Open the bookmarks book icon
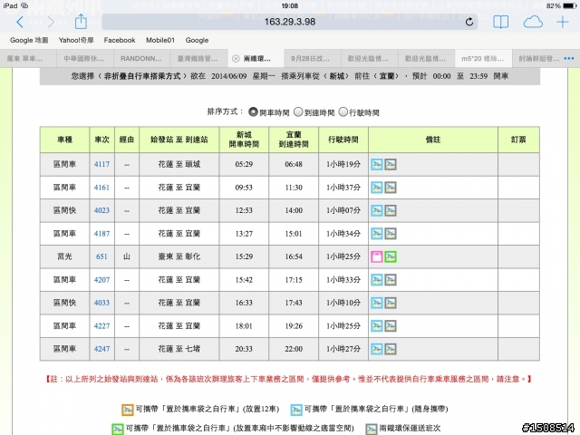 [500, 22]
